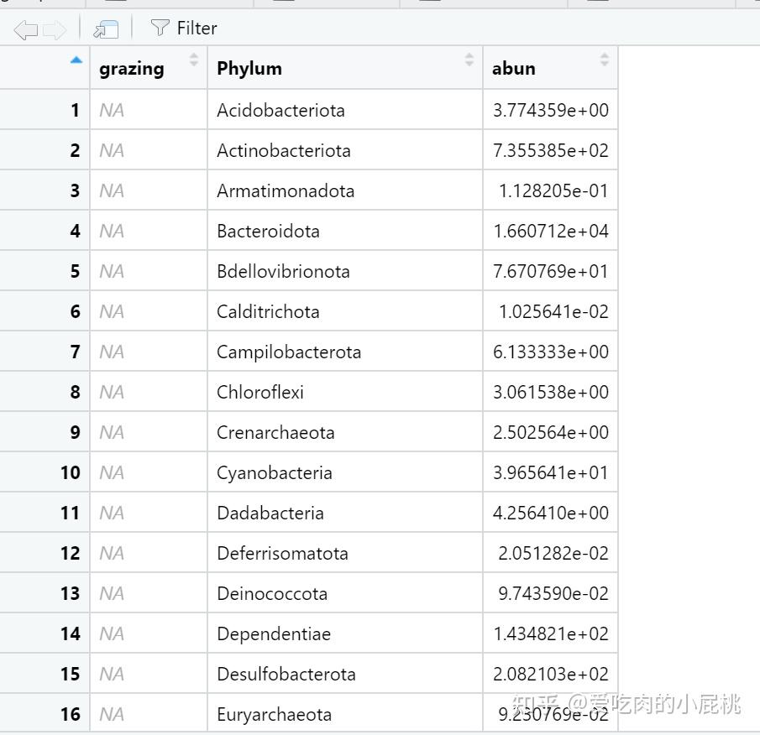The height and width of the screenshot is (735, 760).
Task: Open the data in a new window
Action: (106, 29)
